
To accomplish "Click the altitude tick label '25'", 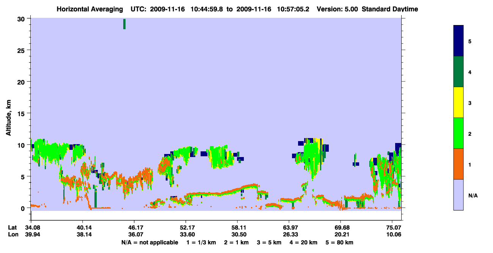I will tap(22, 50).
